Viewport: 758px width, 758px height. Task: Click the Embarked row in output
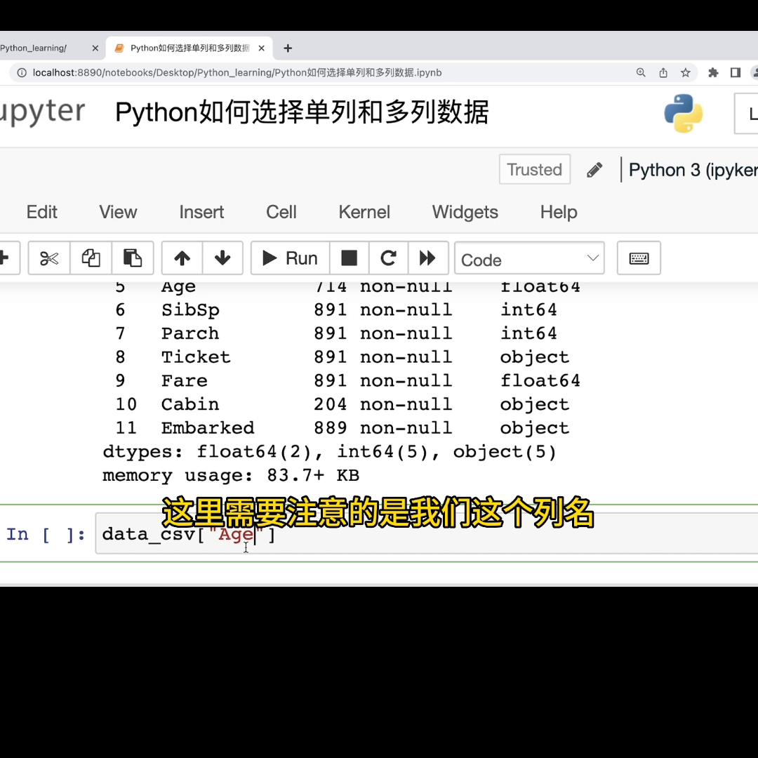pos(343,428)
